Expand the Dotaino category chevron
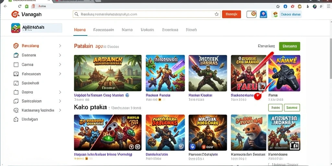 [60, 92]
